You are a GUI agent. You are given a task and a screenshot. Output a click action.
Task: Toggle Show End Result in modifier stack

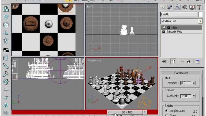tap(173, 62)
